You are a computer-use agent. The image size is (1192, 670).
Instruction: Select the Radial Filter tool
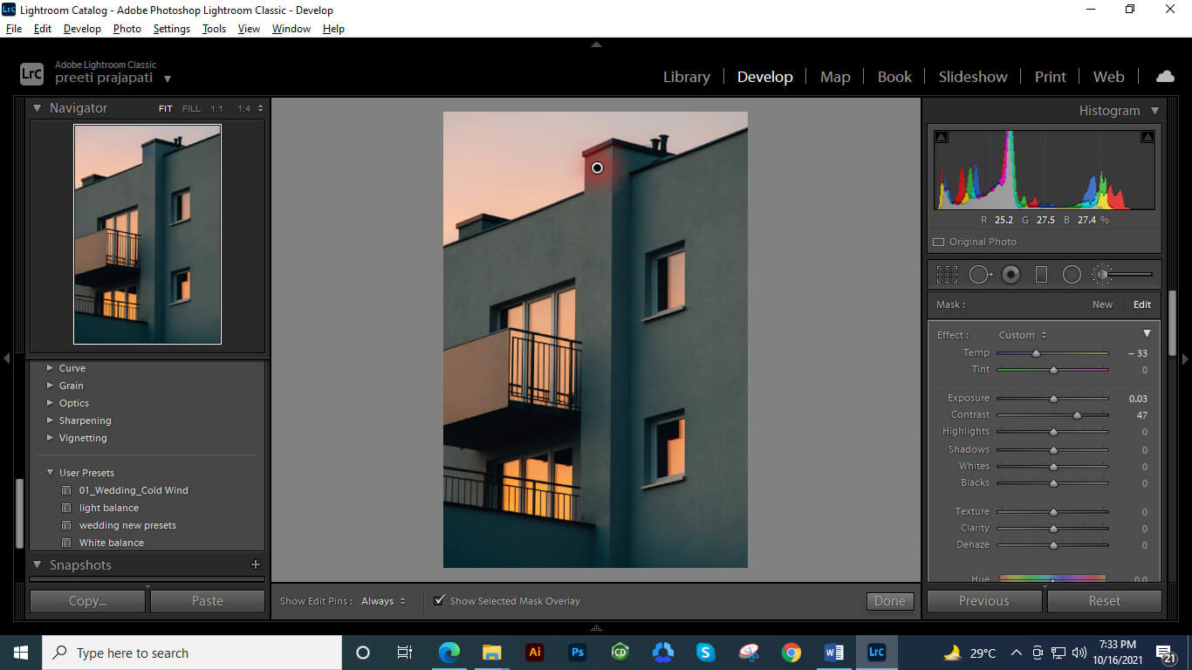1072,274
